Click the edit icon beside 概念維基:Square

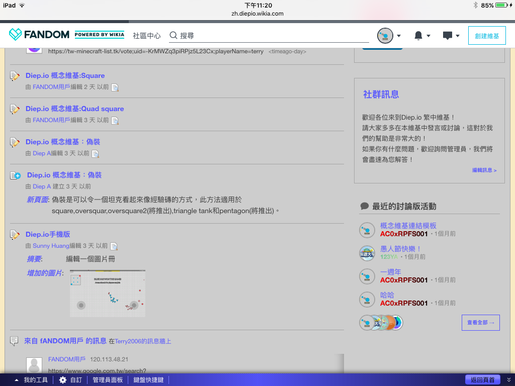15,76
